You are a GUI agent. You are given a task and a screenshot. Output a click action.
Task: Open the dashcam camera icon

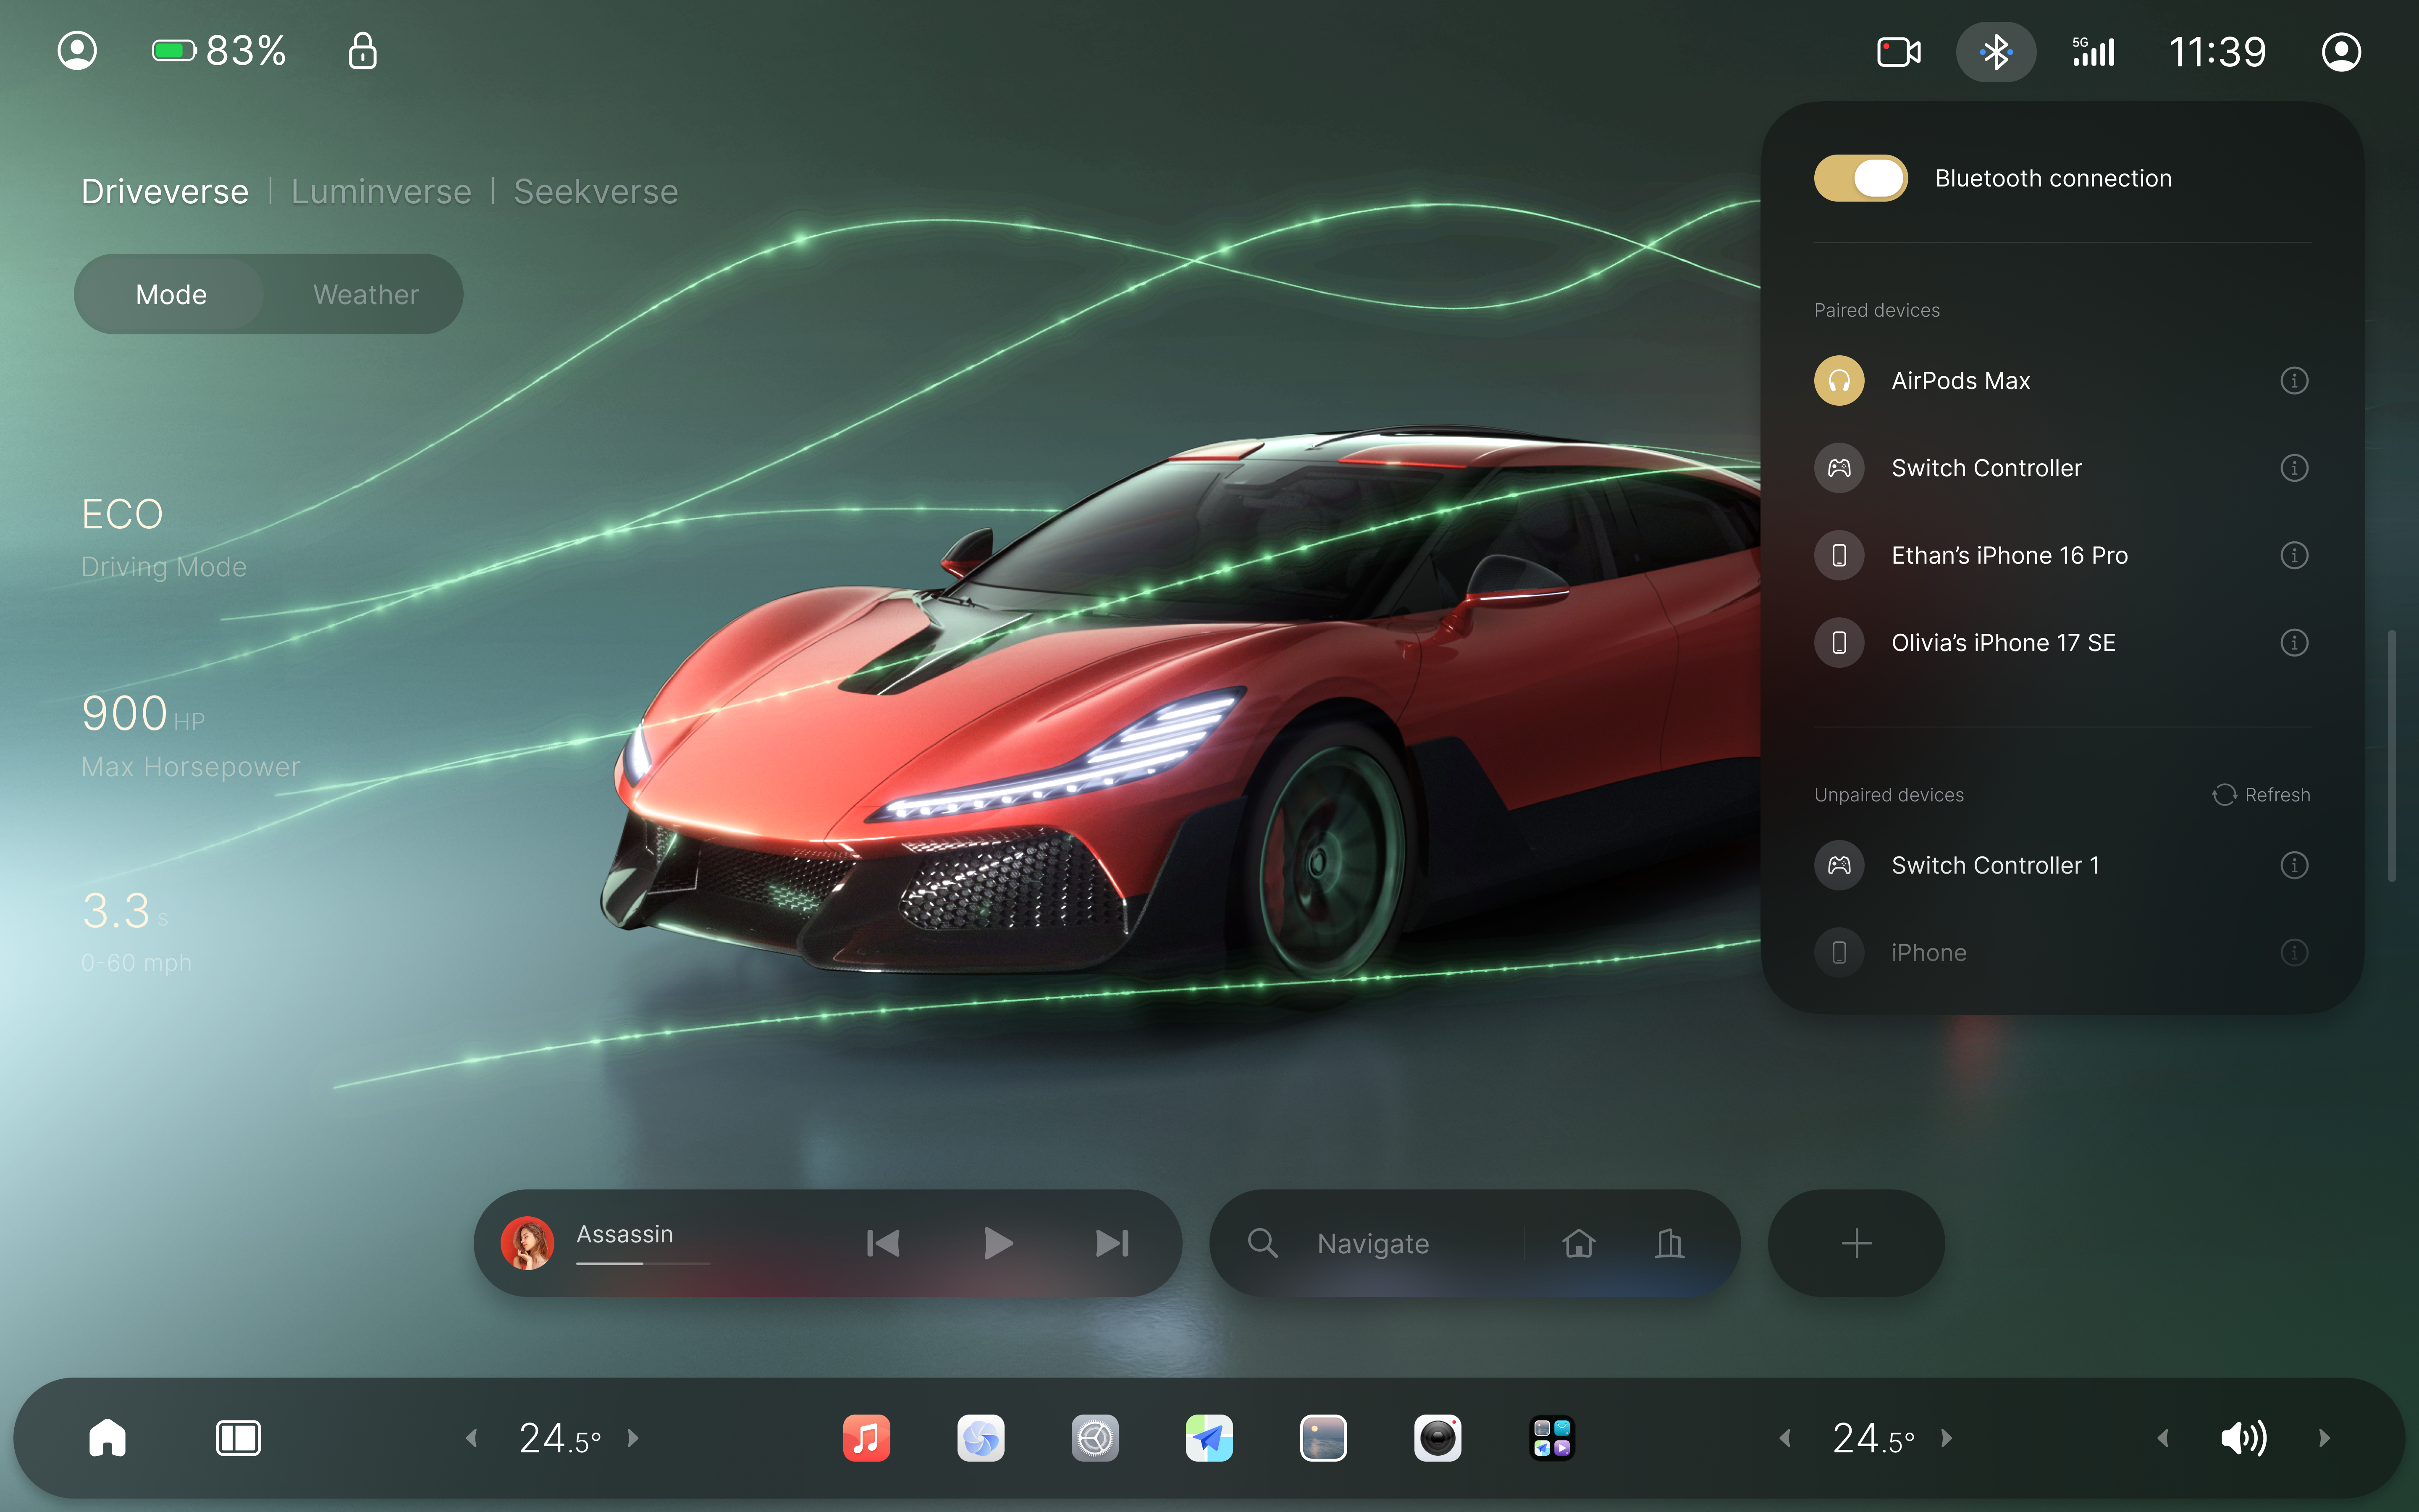tap(1898, 52)
